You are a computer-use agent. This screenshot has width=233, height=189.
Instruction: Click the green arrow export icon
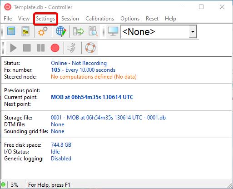tap(78, 31)
